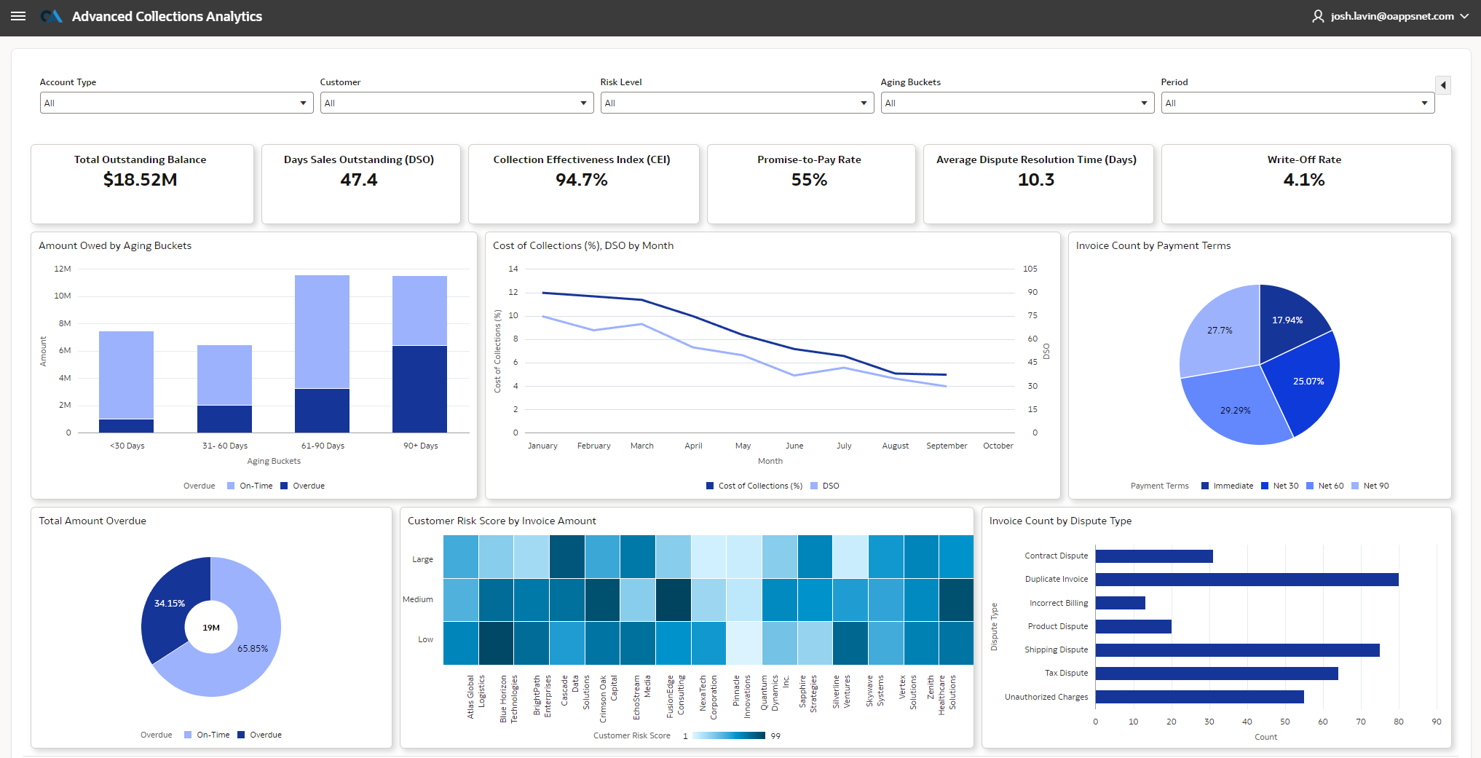Click the Shipping Dispute bar

[x=1238, y=650]
